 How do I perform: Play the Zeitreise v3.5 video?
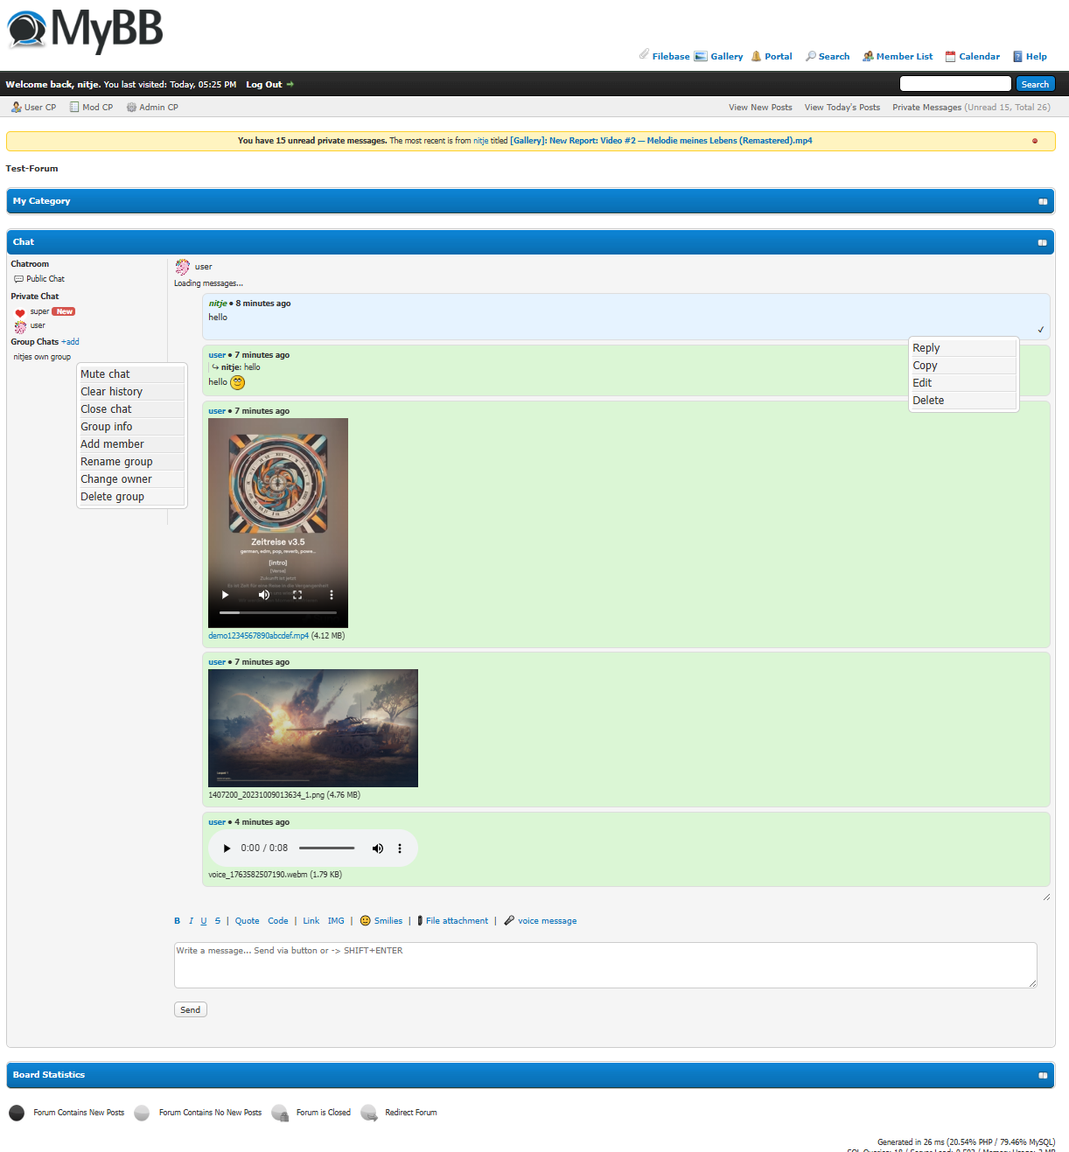(x=225, y=595)
